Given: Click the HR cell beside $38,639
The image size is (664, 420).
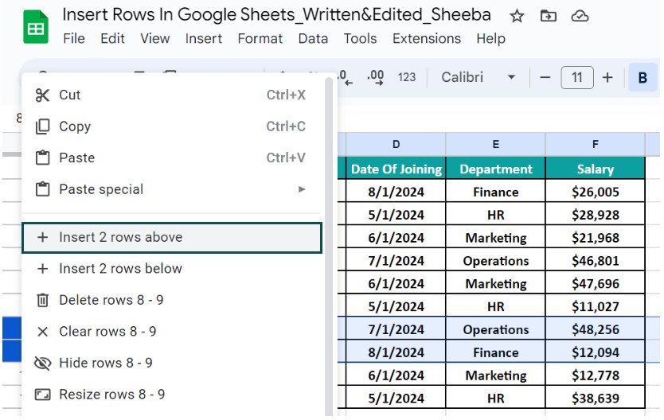Looking at the screenshot, I should 495,398.
